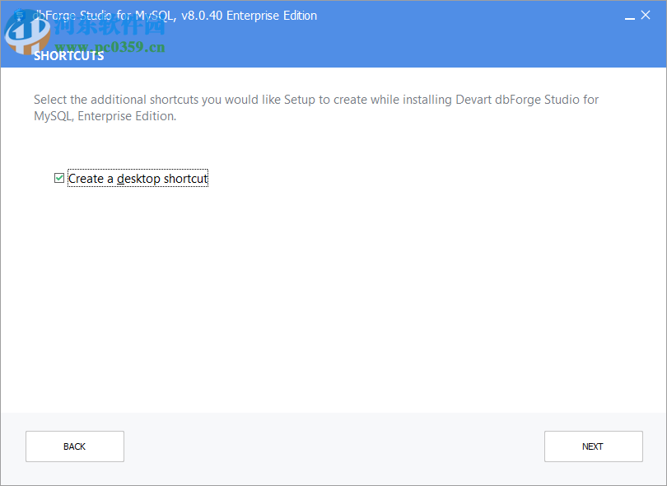Viewport: 667px width, 486px height.
Task: Select the green checkmark inside the shortcut checkbox
Action: [x=58, y=178]
